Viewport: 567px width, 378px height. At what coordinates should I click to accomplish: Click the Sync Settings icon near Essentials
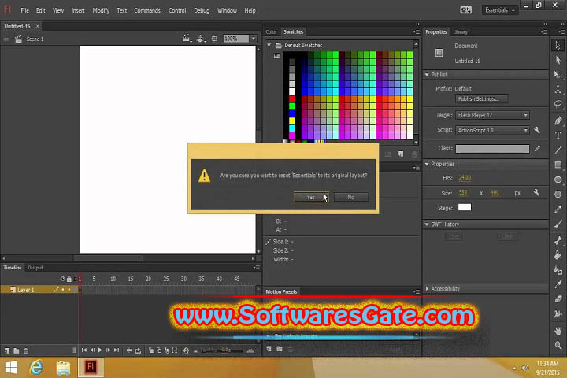tap(465, 10)
